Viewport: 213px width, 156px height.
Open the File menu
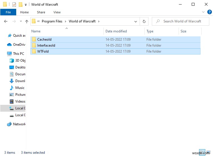(x=8, y=12)
